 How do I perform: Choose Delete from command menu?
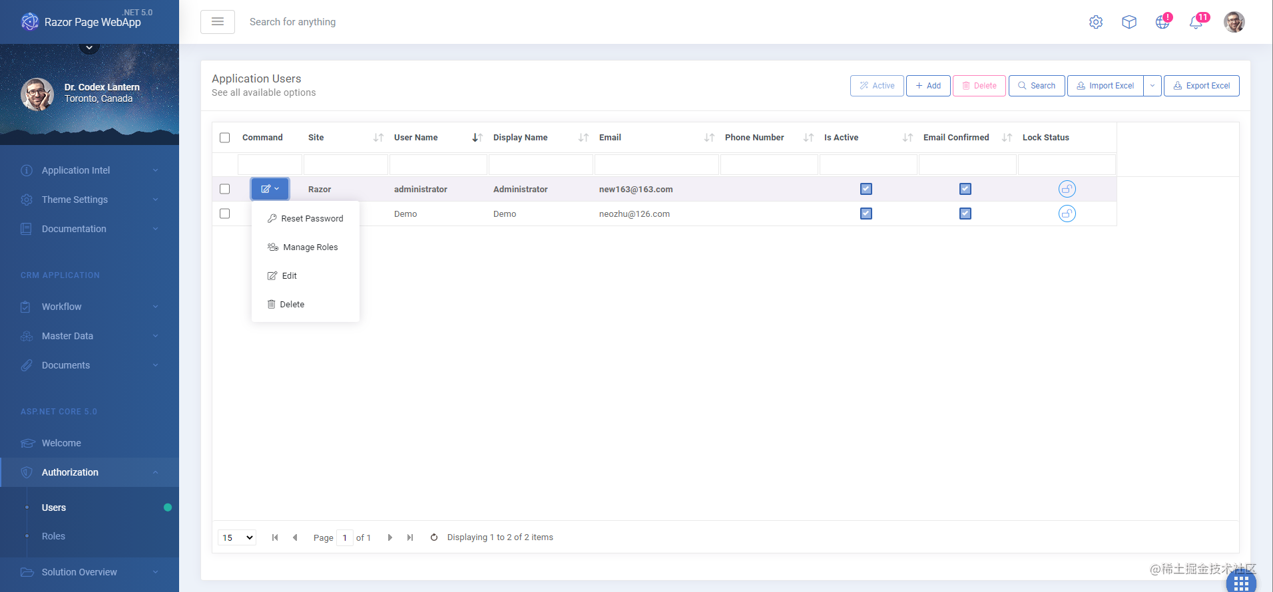(x=306, y=304)
